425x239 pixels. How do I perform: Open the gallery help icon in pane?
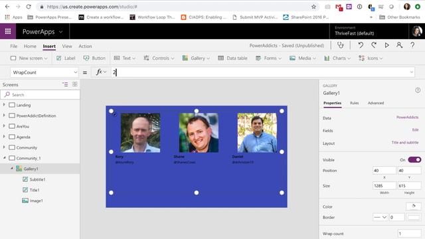point(418,90)
